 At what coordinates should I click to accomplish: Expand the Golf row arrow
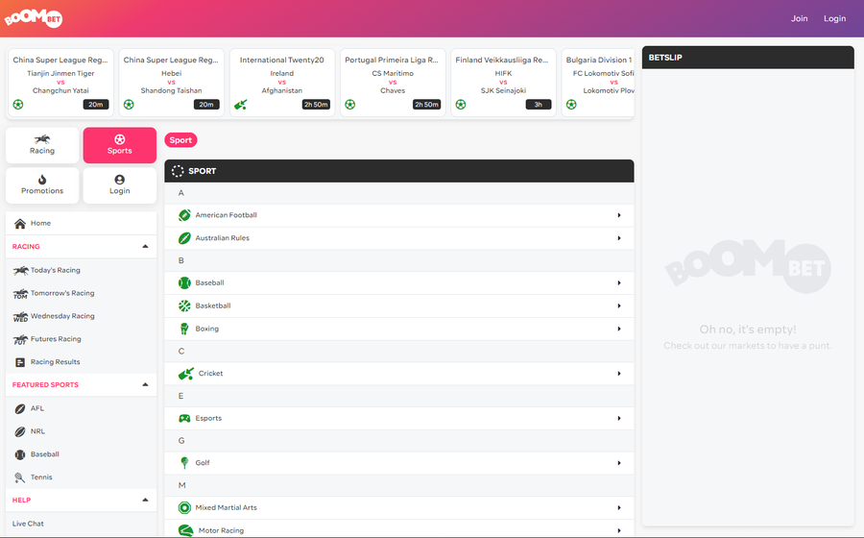click(x=619, y=463)
